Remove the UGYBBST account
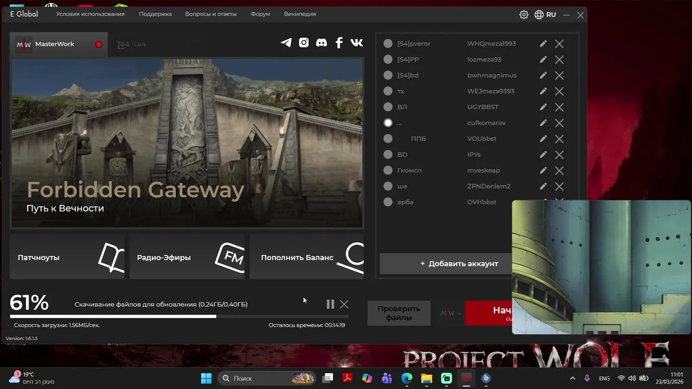 point(560,107)
